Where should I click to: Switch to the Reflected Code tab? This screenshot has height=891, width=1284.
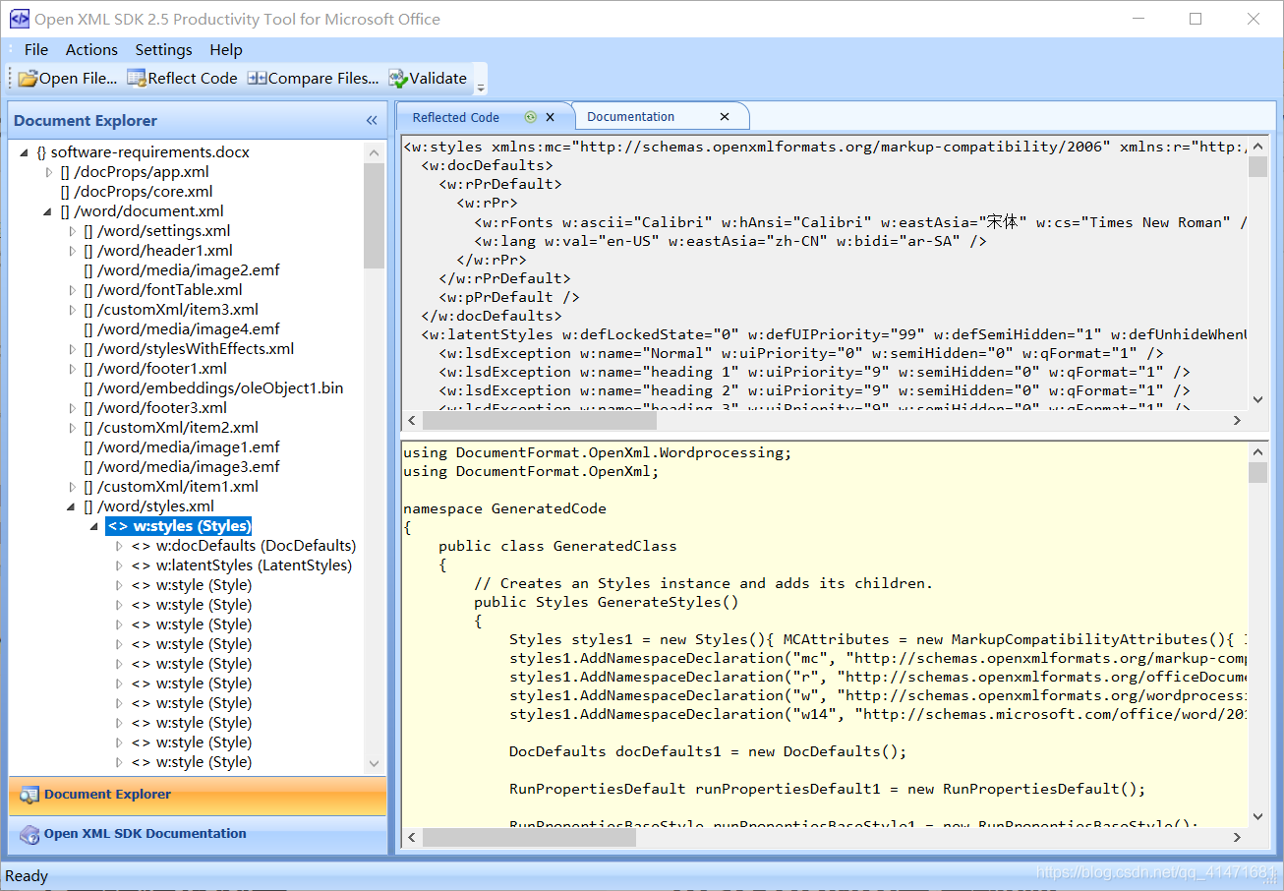coord(456,117)
